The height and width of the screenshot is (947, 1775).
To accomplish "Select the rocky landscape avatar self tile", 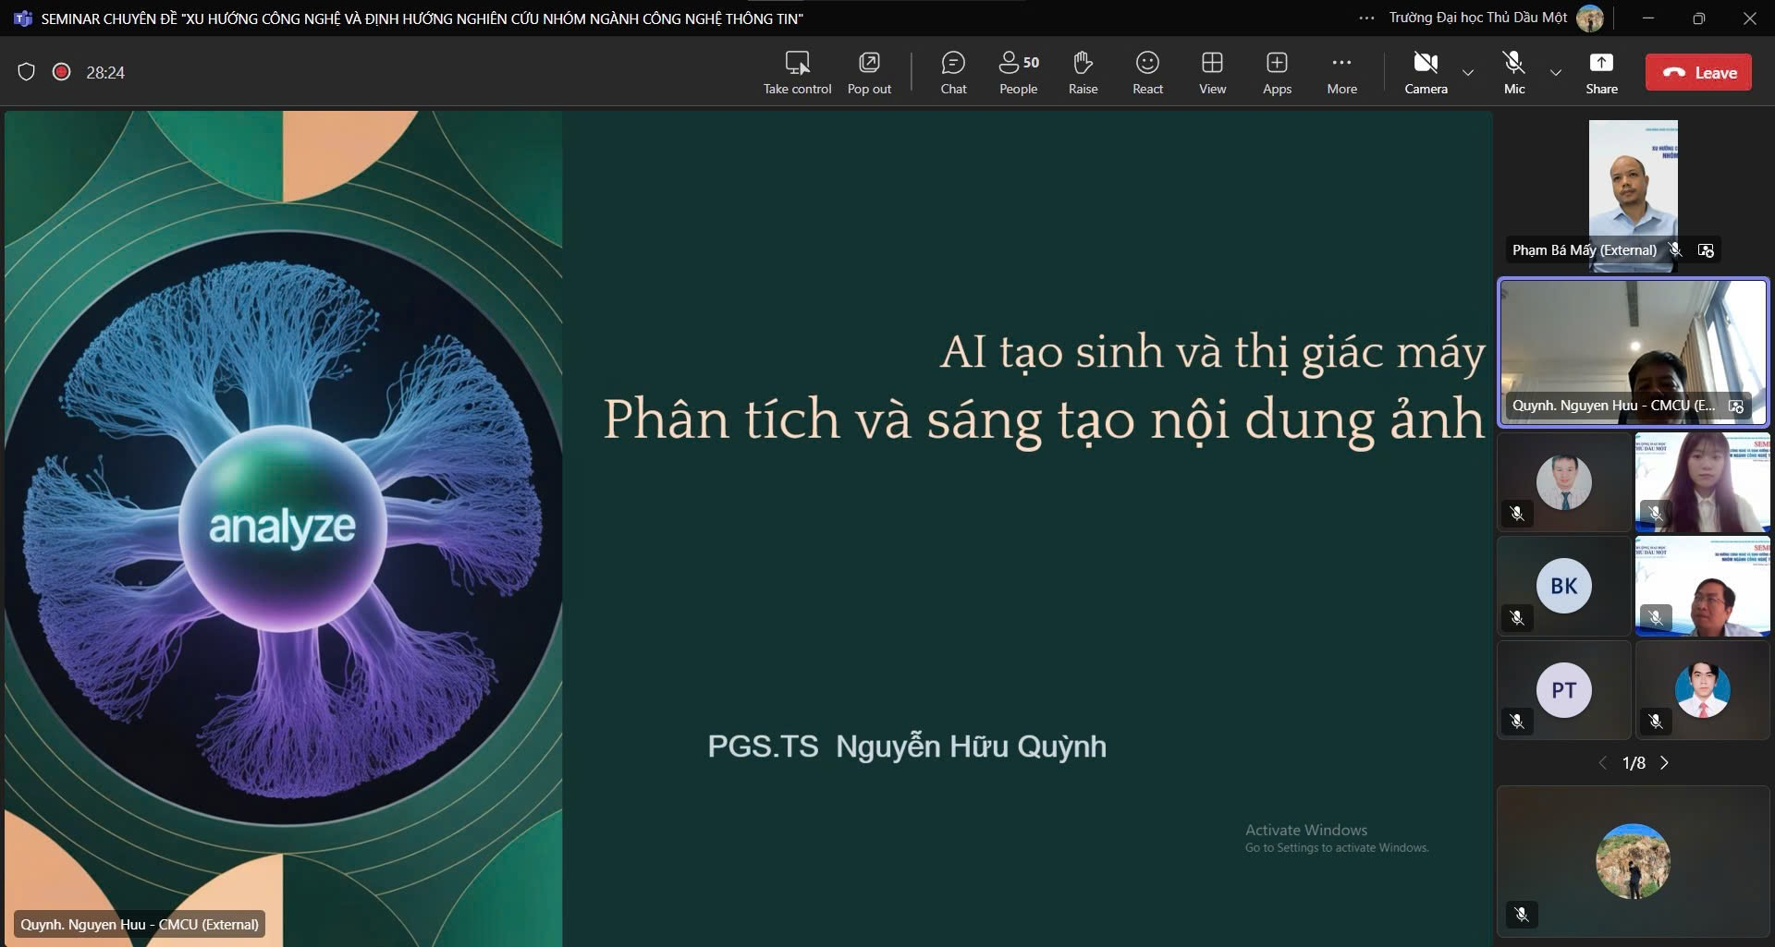I will tap(1633, 861).
